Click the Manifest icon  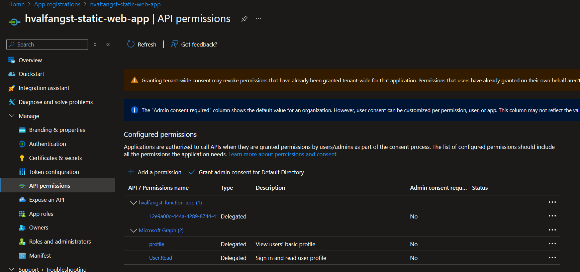click(x=22, y=256)
